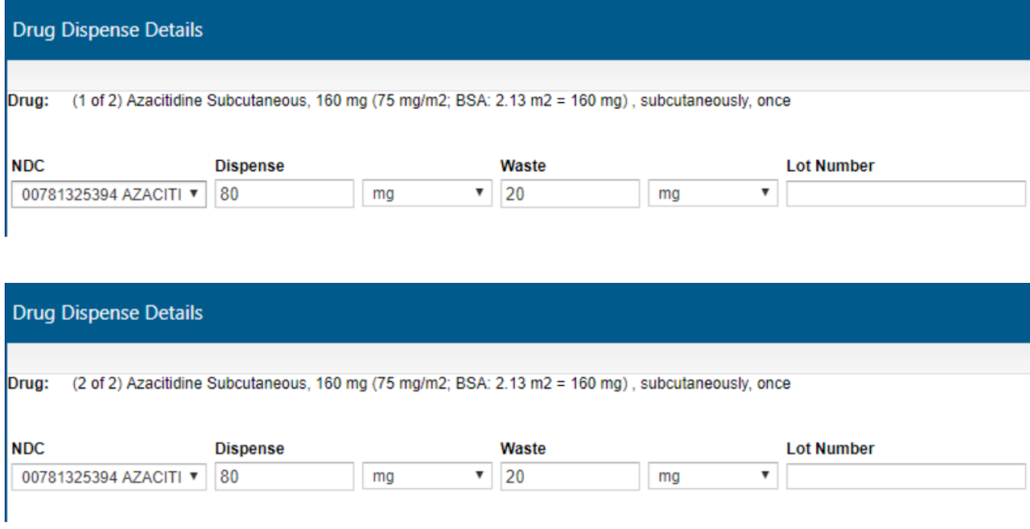1030x529 pixels.
Task: Focus the Waste amount field in second panel
Action: tap(570, 477)
